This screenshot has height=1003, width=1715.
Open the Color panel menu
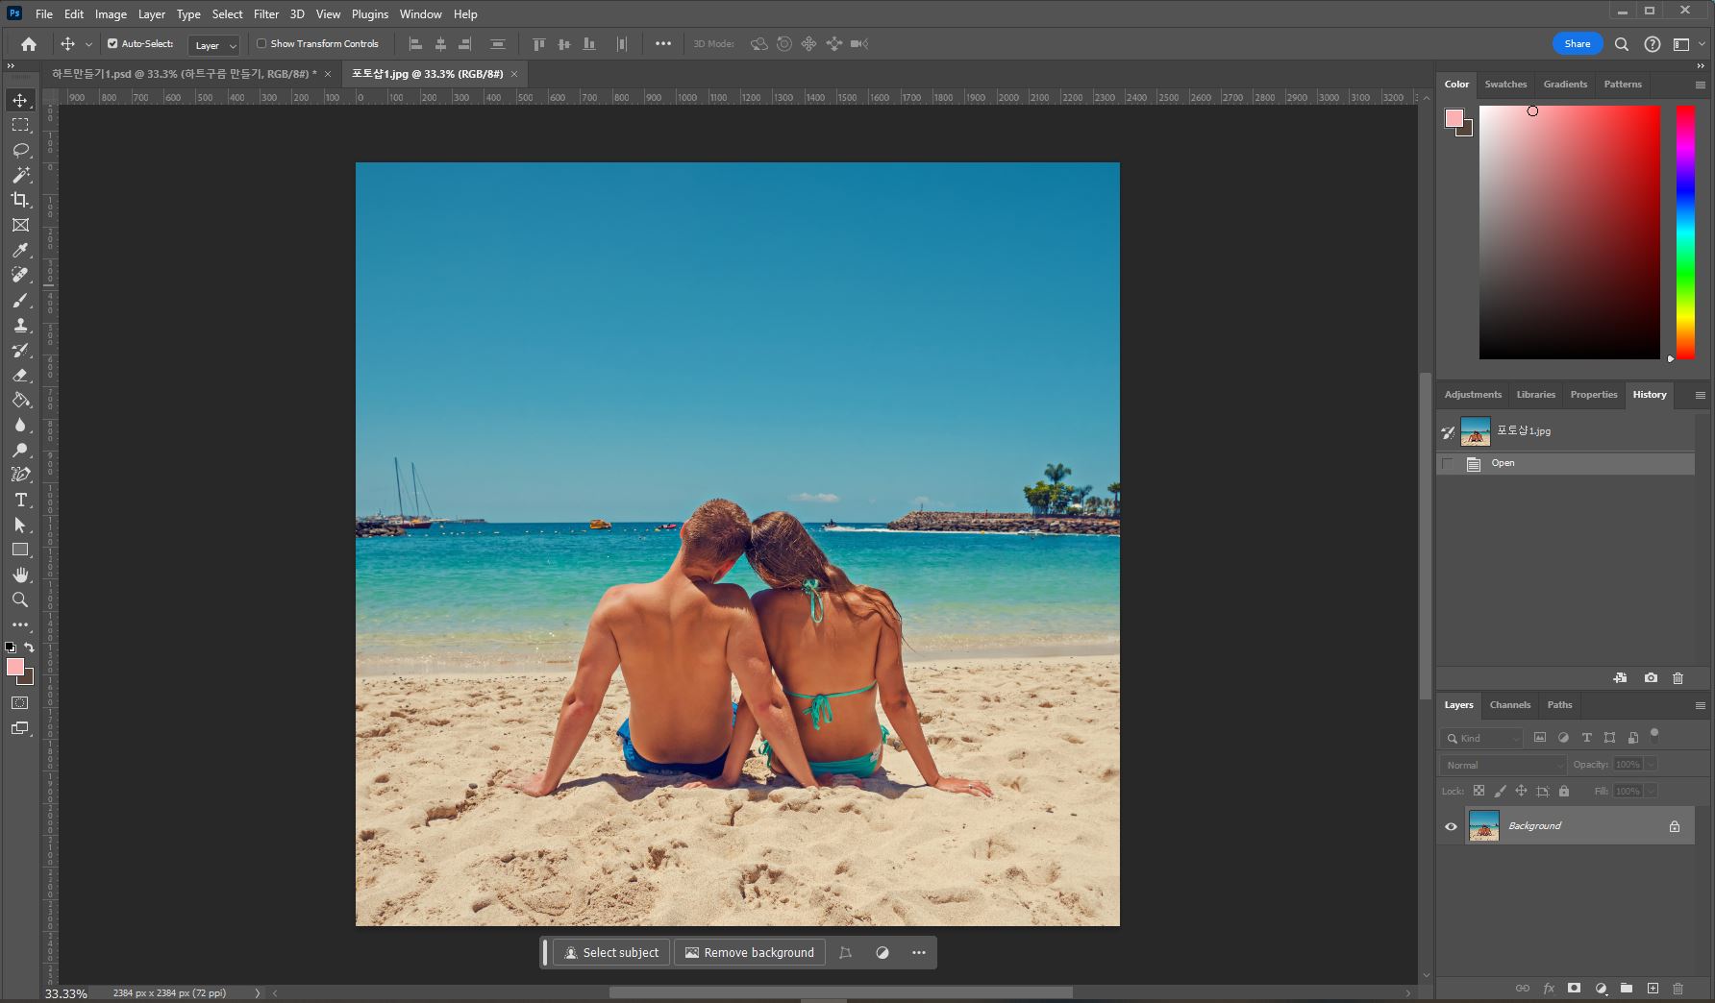point(1700,85)
